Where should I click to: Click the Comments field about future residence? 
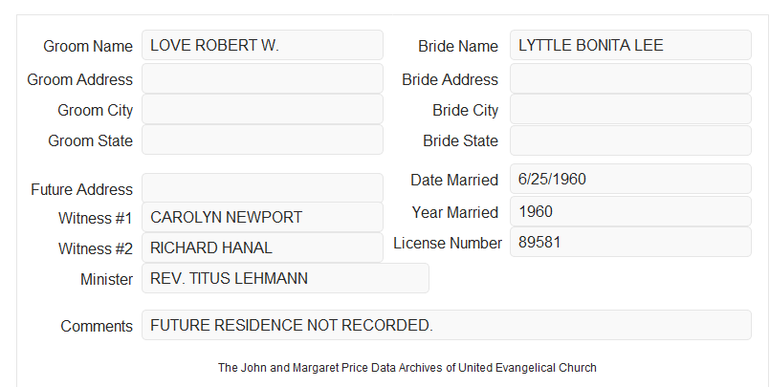point(447,325)
